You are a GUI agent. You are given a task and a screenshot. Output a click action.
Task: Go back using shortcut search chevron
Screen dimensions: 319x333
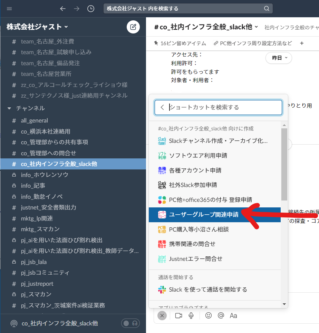[162, 107]
